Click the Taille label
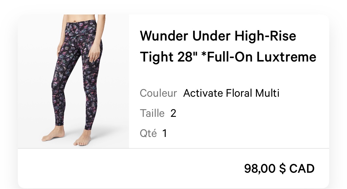This screenshot has width=347, height=189. (152, 113)
